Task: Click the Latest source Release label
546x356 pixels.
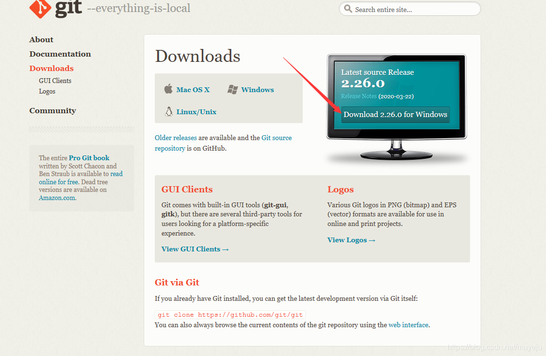Action: coord(377,72)
